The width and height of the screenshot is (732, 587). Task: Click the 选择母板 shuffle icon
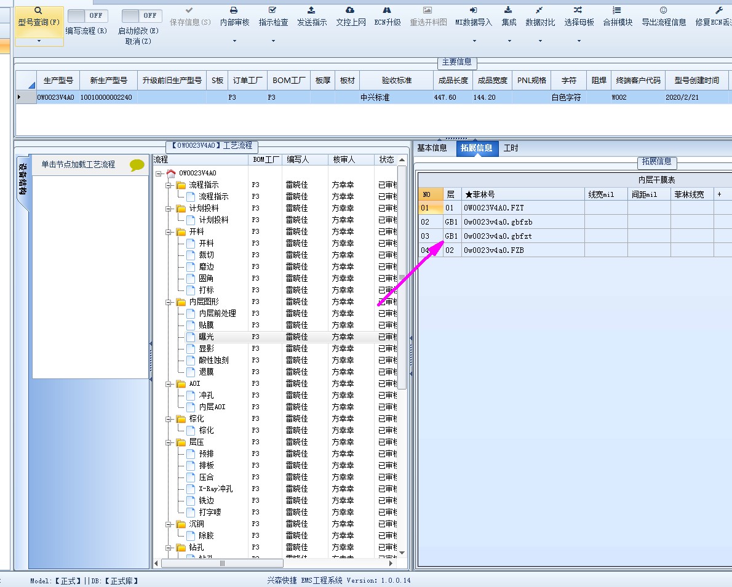[578, 10]
